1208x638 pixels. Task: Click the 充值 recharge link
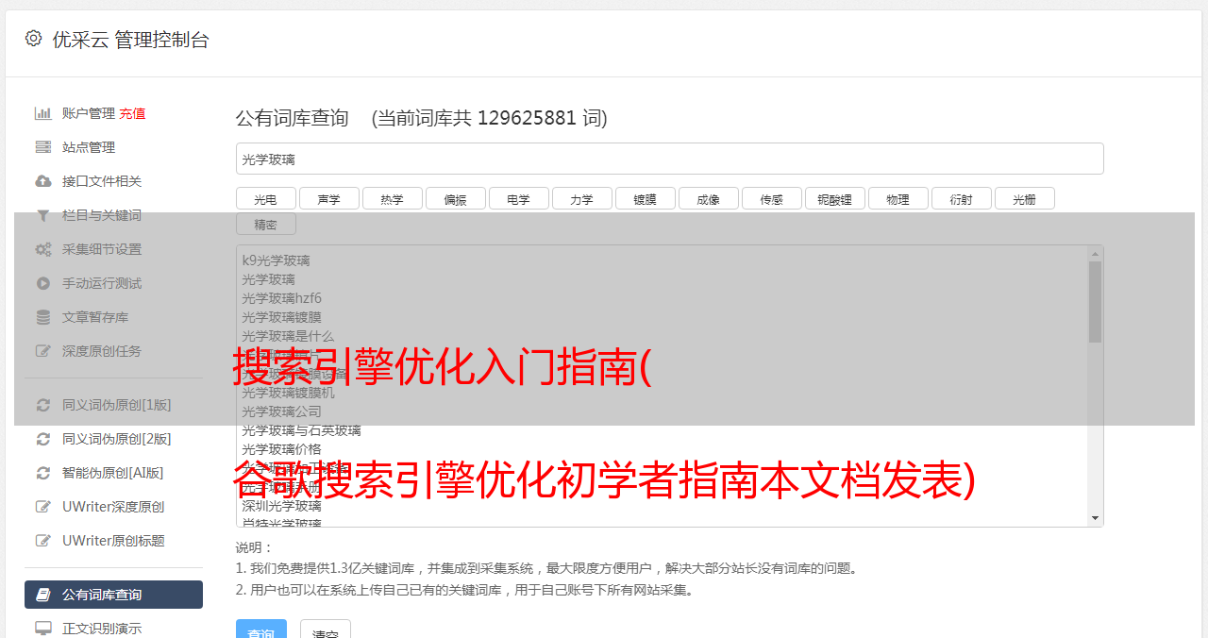132,113
